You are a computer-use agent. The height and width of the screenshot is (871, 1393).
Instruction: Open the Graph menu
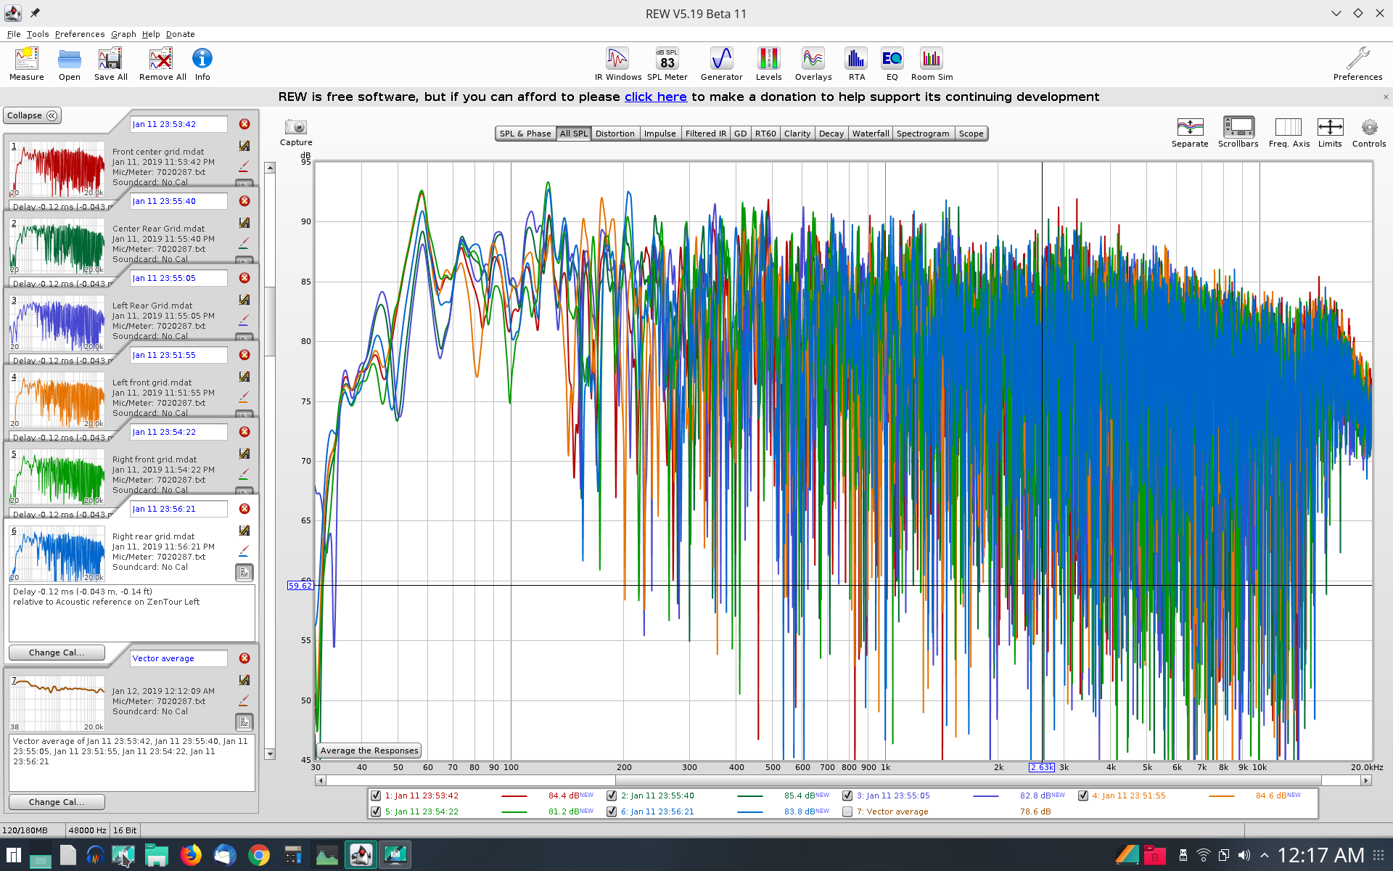pyautogui.click(x=123, y=34)
